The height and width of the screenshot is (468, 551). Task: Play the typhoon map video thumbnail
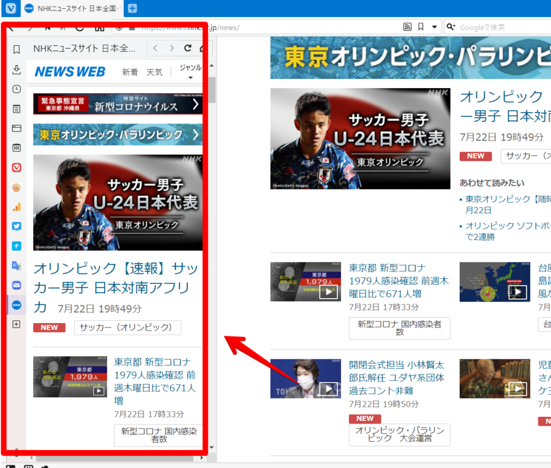(494, 282)
